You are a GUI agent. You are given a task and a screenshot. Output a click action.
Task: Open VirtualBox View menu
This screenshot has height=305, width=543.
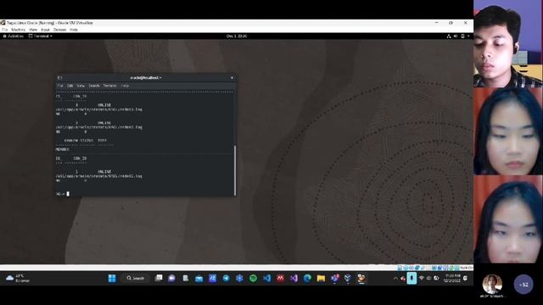33,30
